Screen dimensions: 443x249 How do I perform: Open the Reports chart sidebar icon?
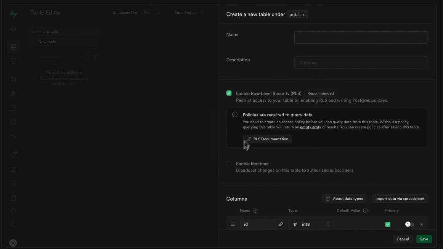pos(13,169)
